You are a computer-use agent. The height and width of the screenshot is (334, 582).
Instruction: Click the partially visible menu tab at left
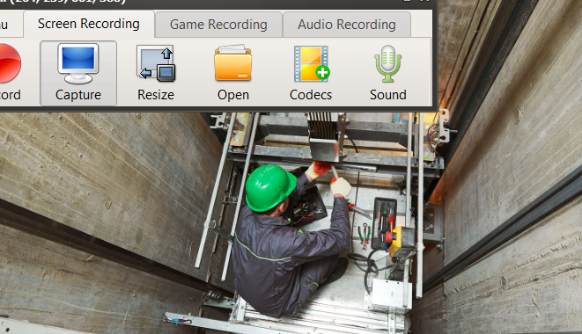[11, 25]
